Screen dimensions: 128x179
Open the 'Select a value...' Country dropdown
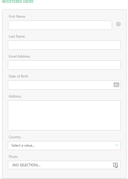(x=64, y=145)
